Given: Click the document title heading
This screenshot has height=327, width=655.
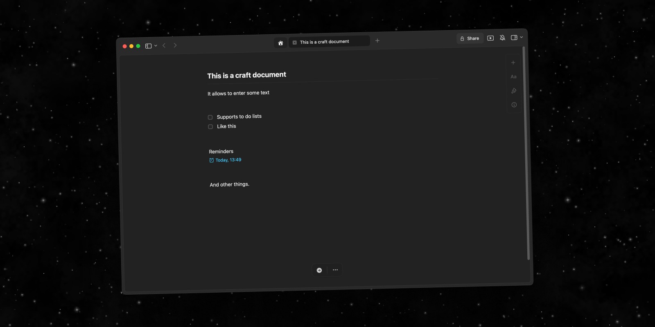Looking at the screenshot, I should click(247, 75).
